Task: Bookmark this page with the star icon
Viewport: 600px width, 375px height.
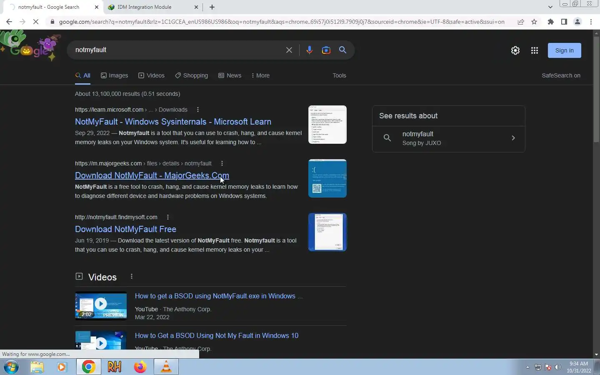Action: click(x=534, y=22)
